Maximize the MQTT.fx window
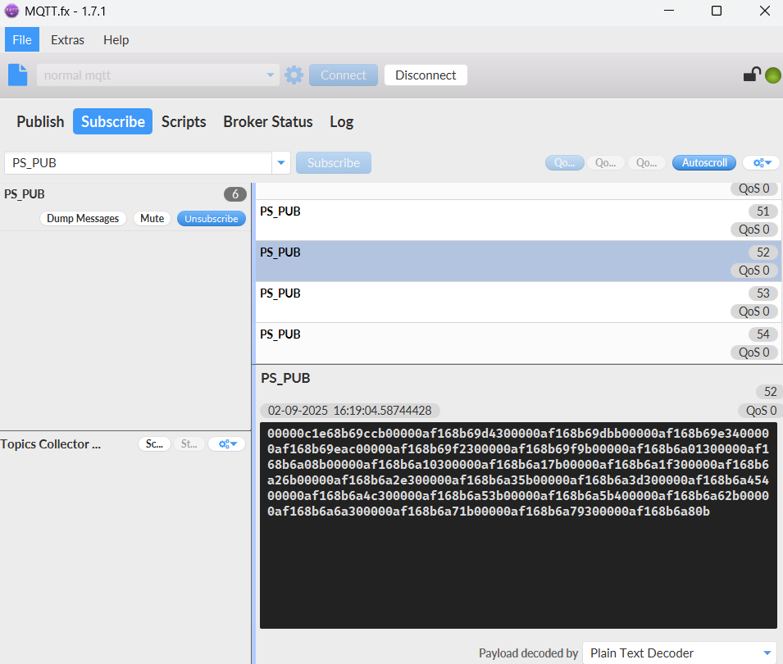This screenshot has width=783, height=664. [x=717, y=11]
